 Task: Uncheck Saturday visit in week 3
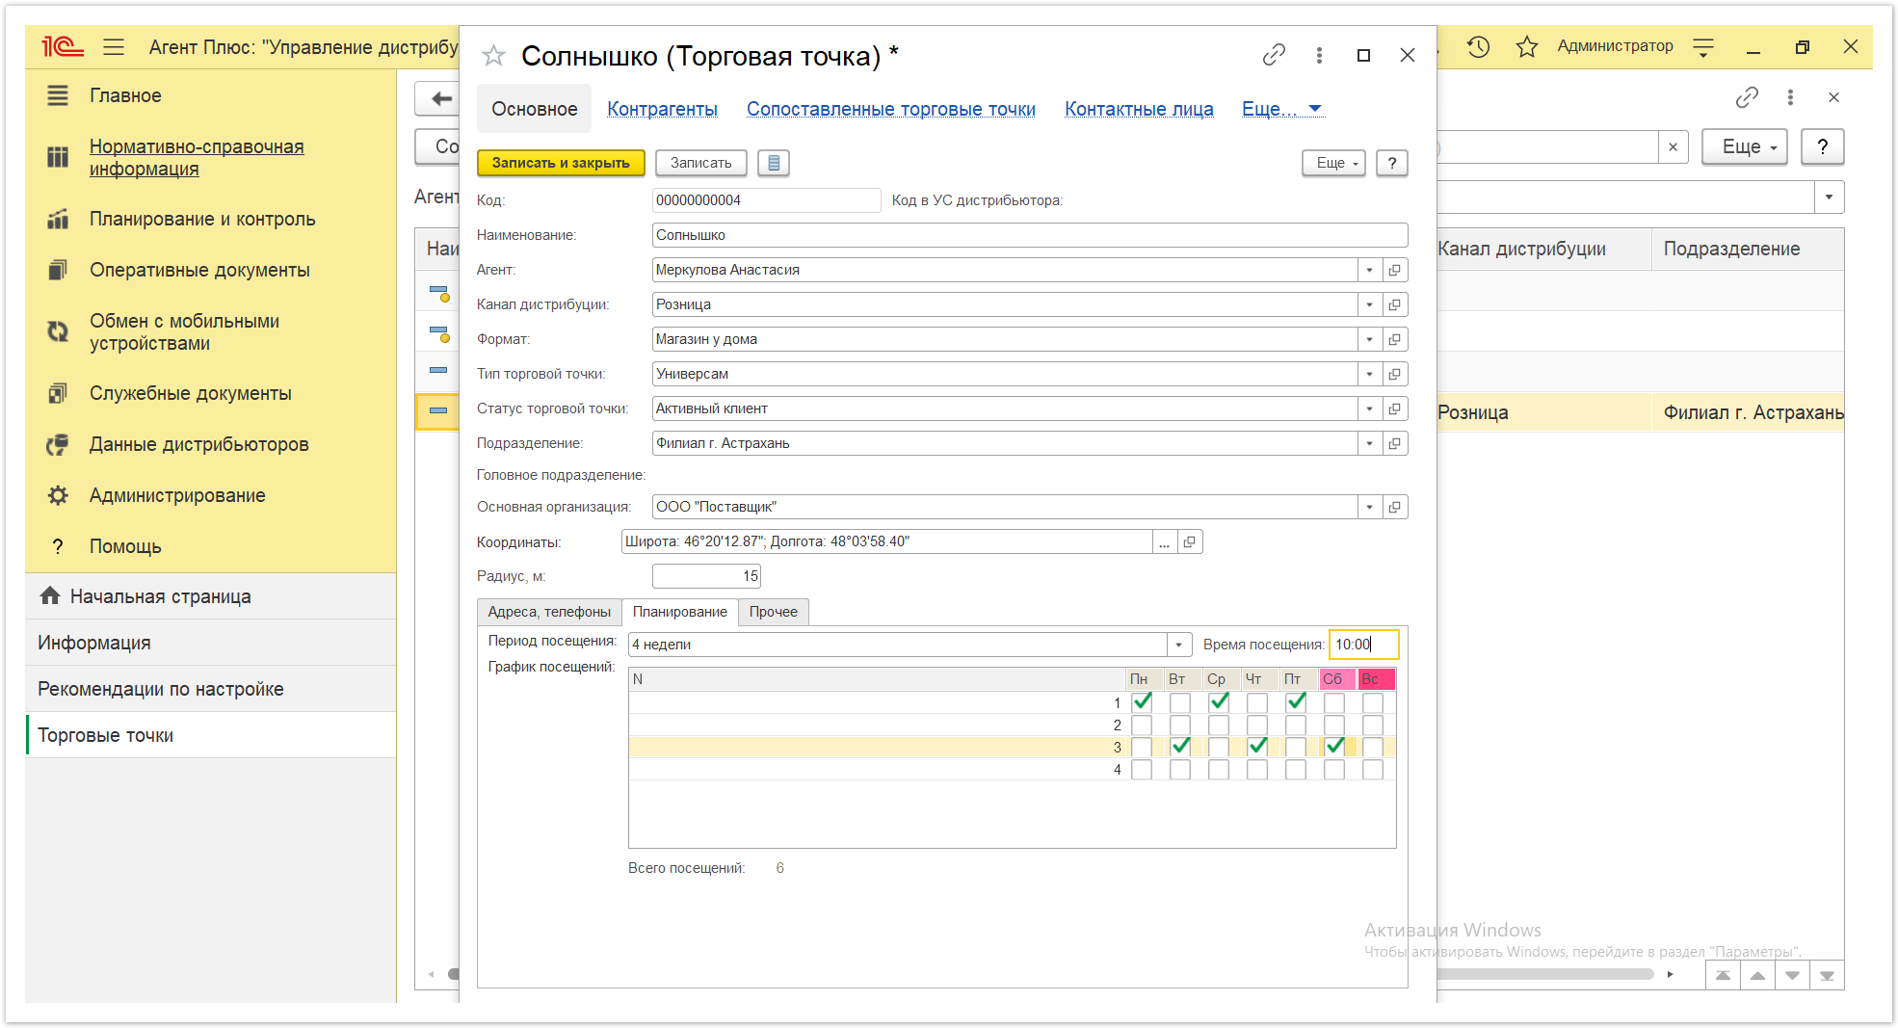point(1334,747)
